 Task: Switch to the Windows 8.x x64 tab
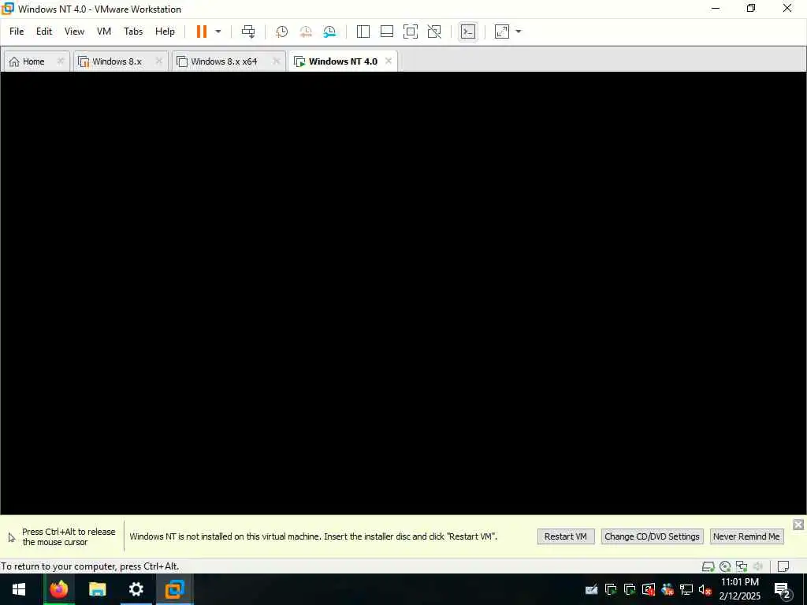(x=223, y=61)
